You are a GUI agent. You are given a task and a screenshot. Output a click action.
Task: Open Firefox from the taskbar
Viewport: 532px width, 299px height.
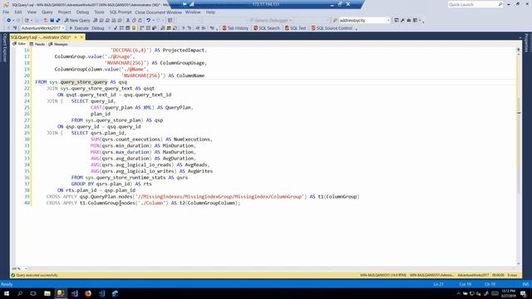[x=88, y=293]
